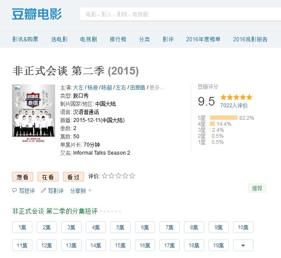Open episode 7集 short reviews

pyautogui.click(x=169, y=227)
